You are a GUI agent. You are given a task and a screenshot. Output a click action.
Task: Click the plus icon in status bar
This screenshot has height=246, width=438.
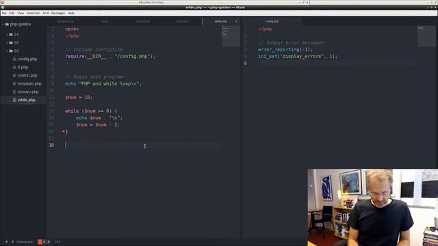[x=6, y=242]
